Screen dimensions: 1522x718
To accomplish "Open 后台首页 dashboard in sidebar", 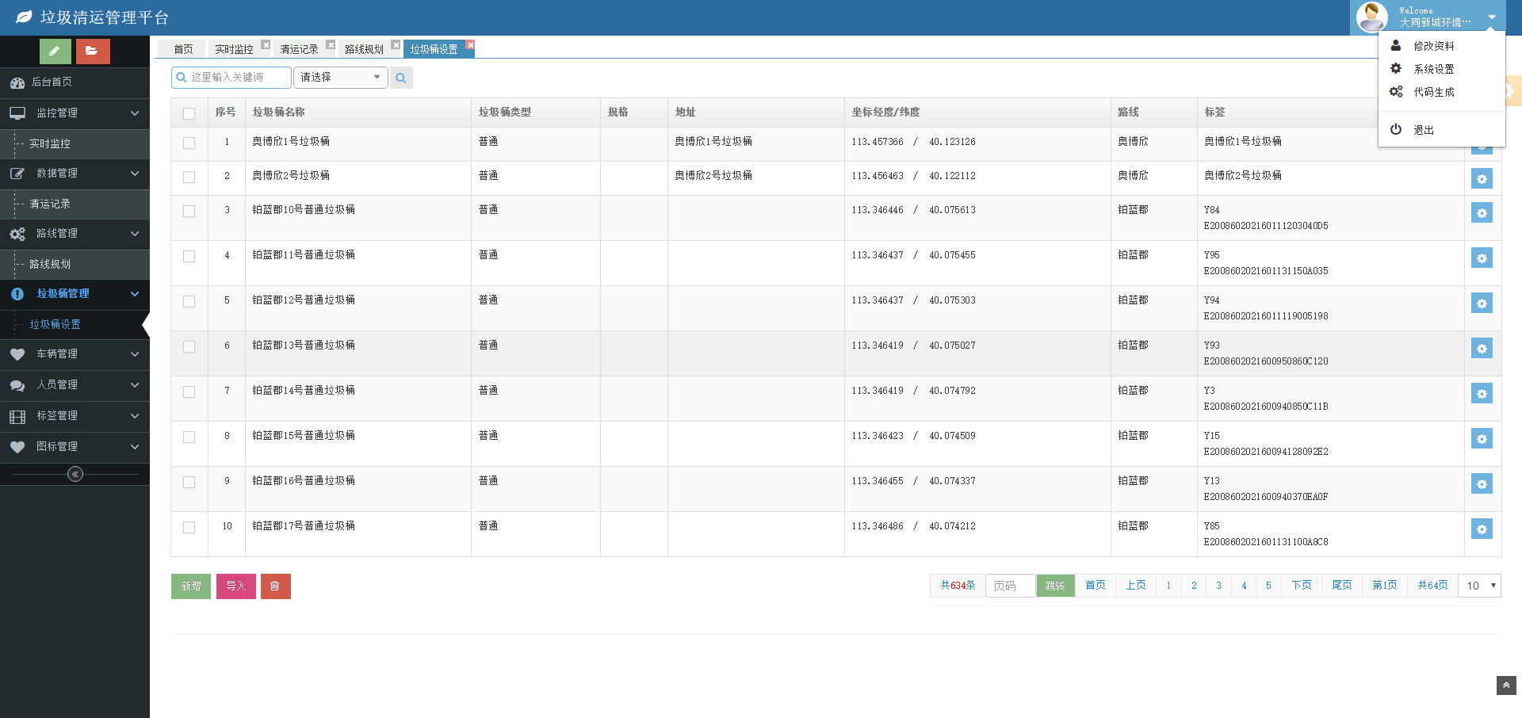I will click(75, 82).
